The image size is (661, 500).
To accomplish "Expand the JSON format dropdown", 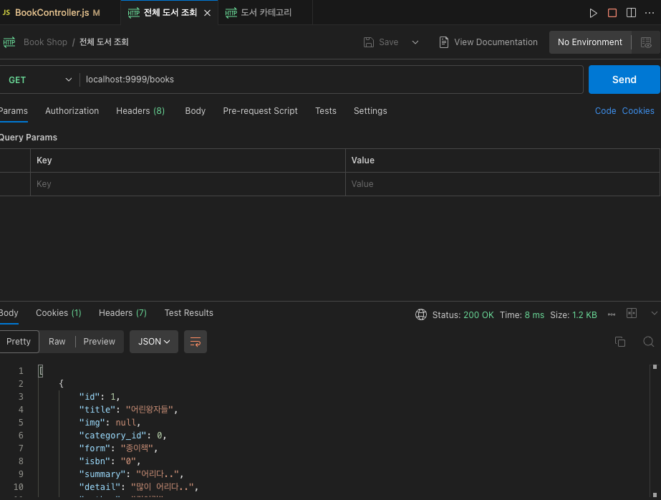I will 153,342.
